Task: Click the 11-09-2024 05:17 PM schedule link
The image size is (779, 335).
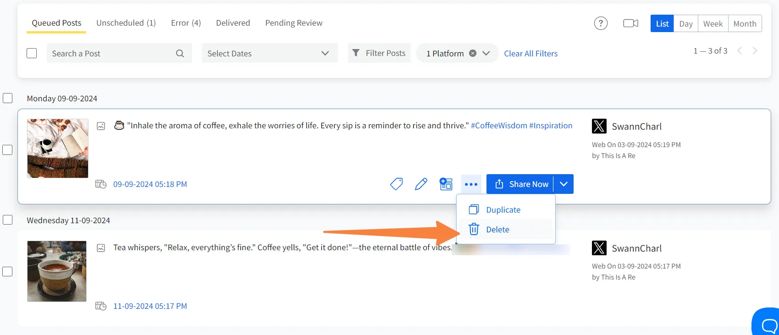Action: [x=150, y=306]
